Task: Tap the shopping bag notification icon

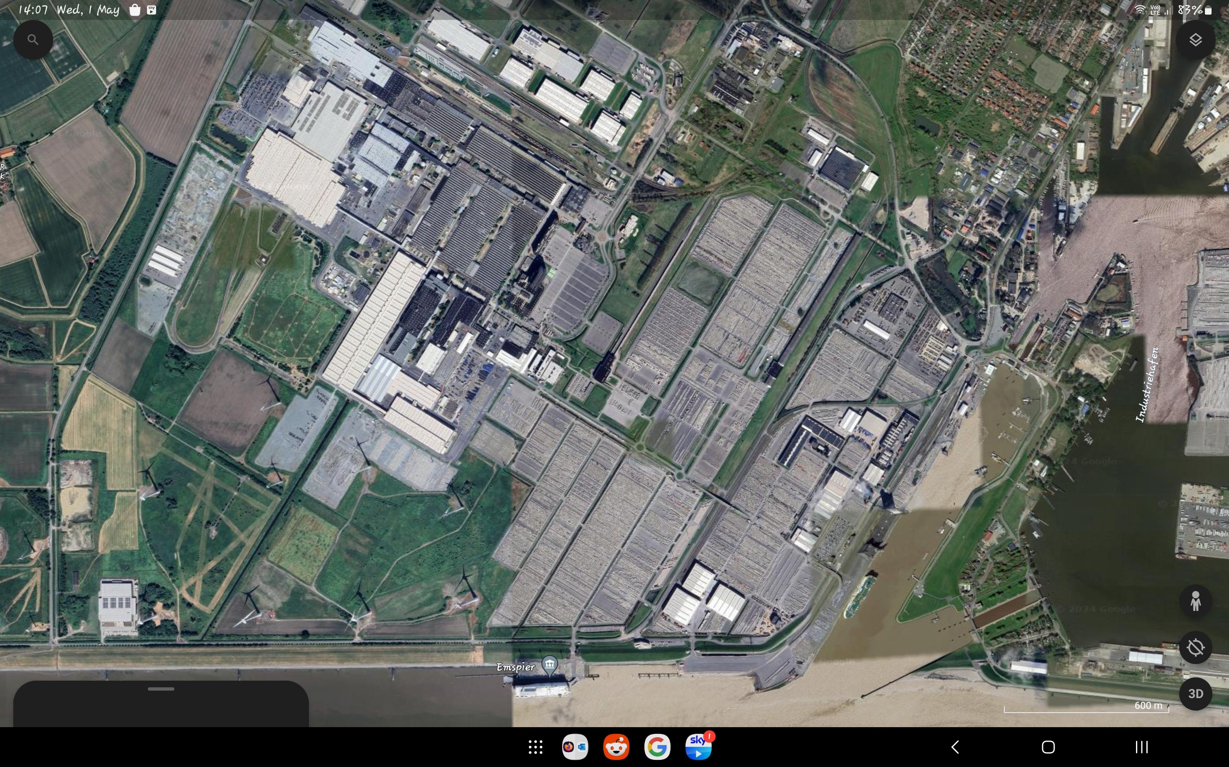Action: pos(135,10)
